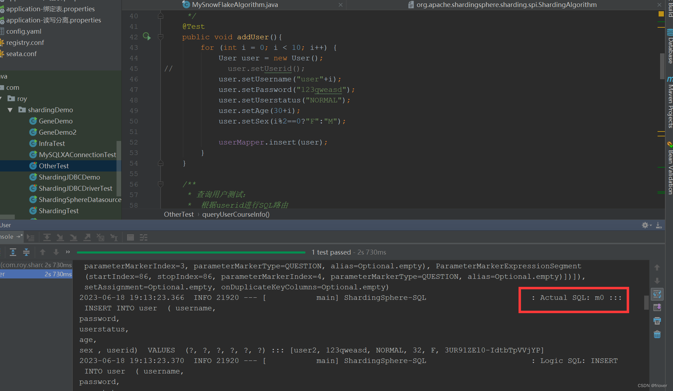Show more test toolbar options chevron
The width and height of the screenshot is (673, 391).
pyautogui.click(x=68, y=252)
